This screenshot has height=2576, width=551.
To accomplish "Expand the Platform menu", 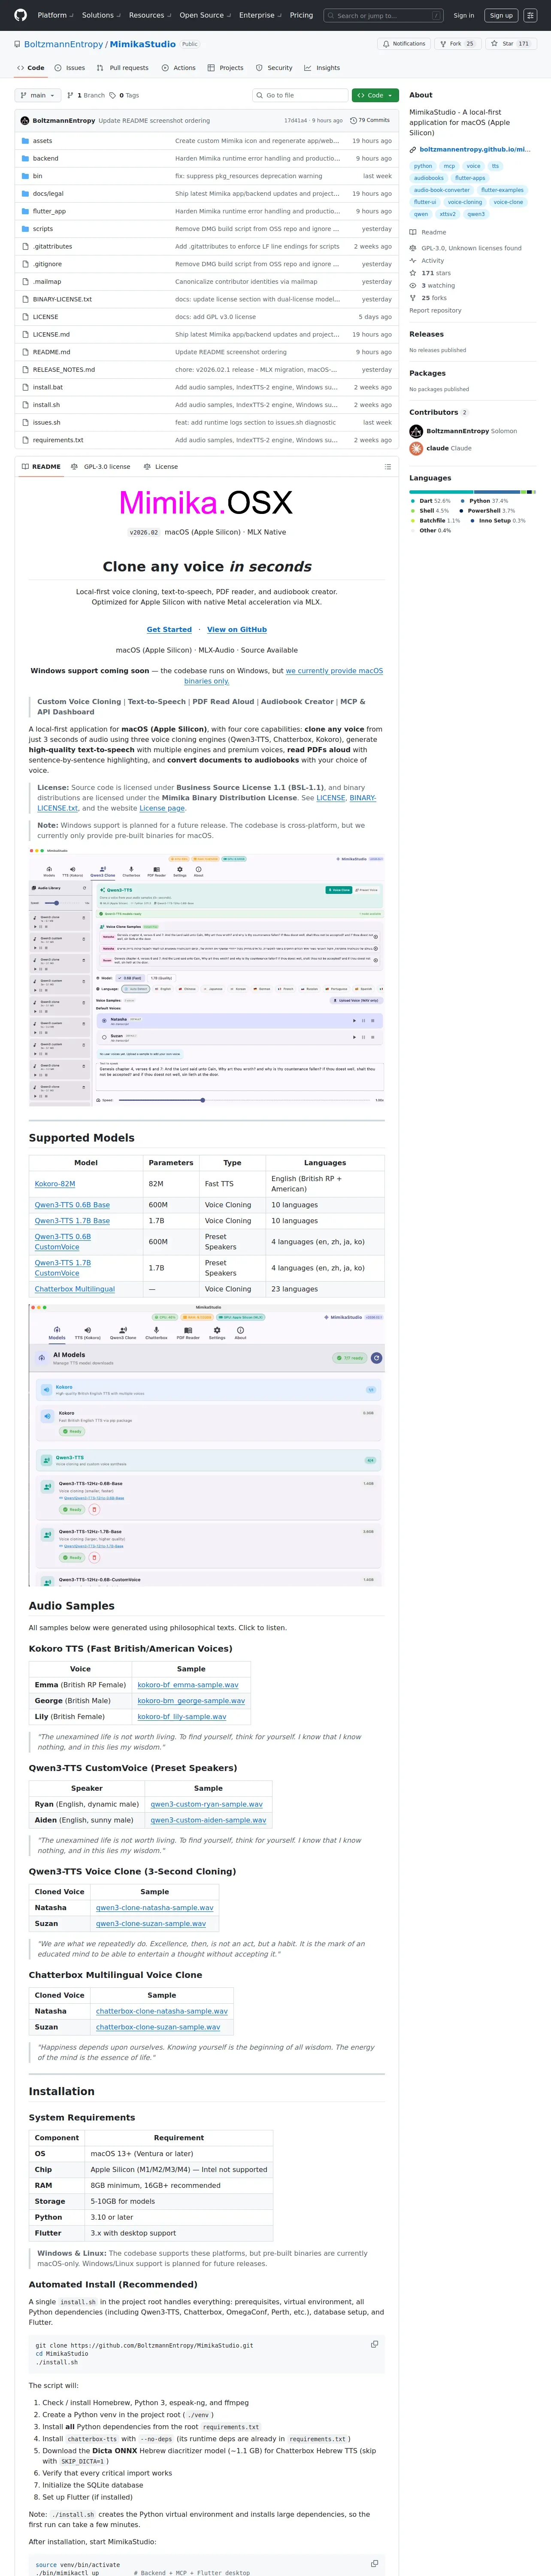I will coord(55,15).
